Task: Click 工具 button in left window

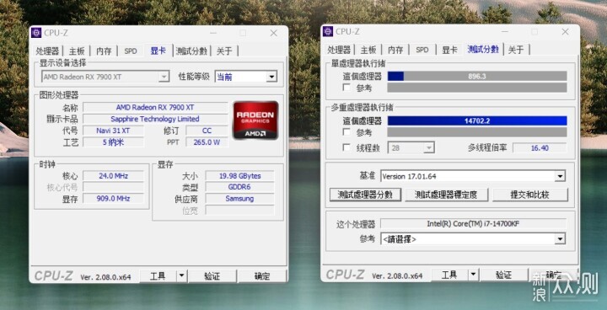Action: pos(158,276)
